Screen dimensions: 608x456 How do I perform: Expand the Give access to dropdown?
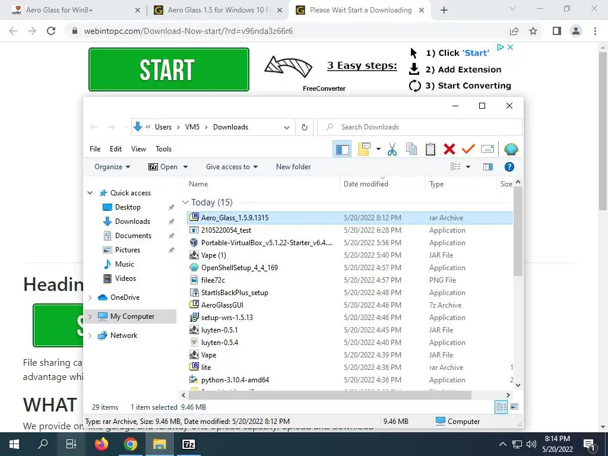click(x=232, y=167)
